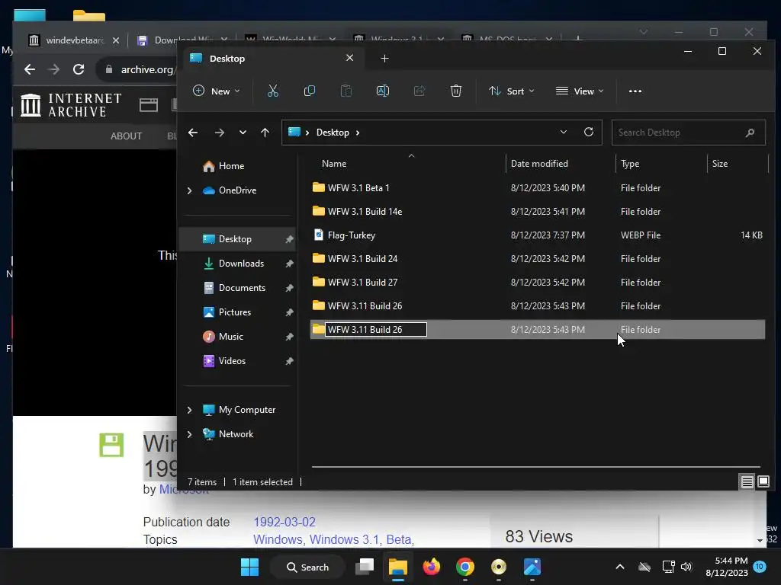Sort by Size column header

720,164
